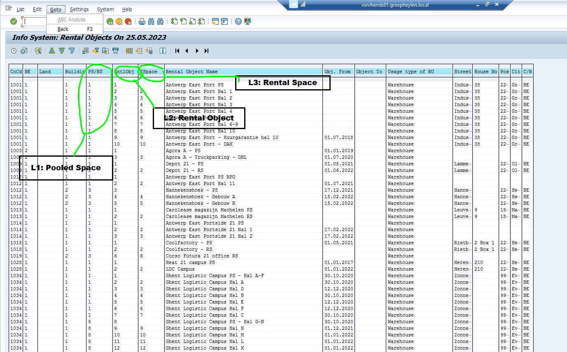Click the Word Processing export icon
The image size is (567, 352).
96,51
